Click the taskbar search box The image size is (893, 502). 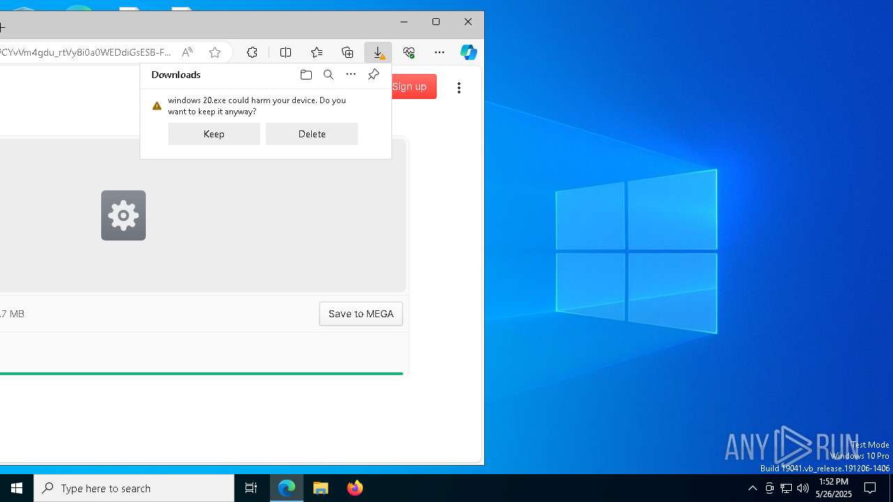(134, 488)
